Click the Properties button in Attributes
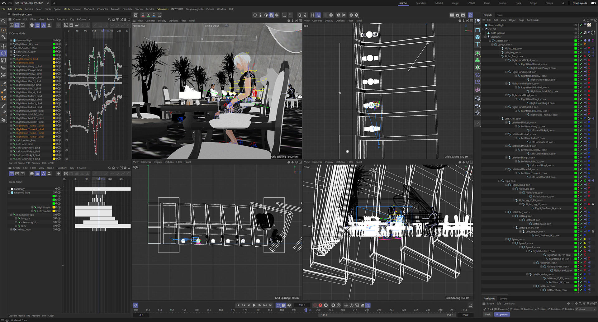598x322 pixels. [x=502, y=315]
